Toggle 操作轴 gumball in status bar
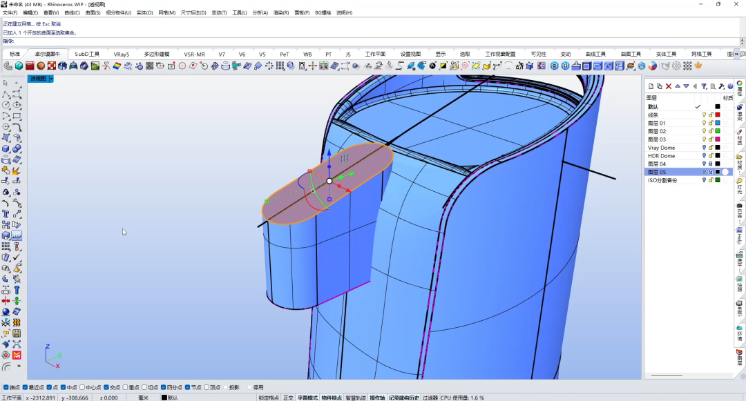746x401 pixels. pos(377,398)
